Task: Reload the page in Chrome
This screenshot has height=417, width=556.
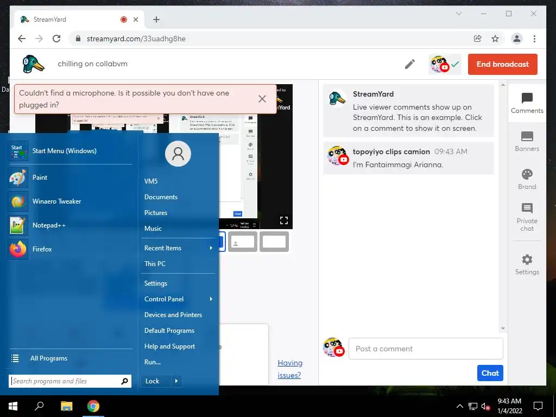Action: coord(56,39)
